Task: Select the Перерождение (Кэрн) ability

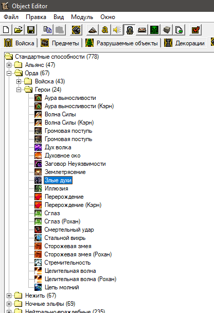Action: 73,205
